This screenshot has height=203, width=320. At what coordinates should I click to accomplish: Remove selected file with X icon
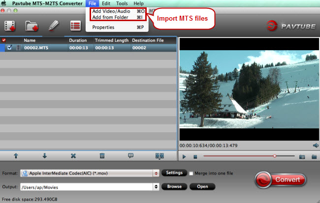(x=73, y=156)
